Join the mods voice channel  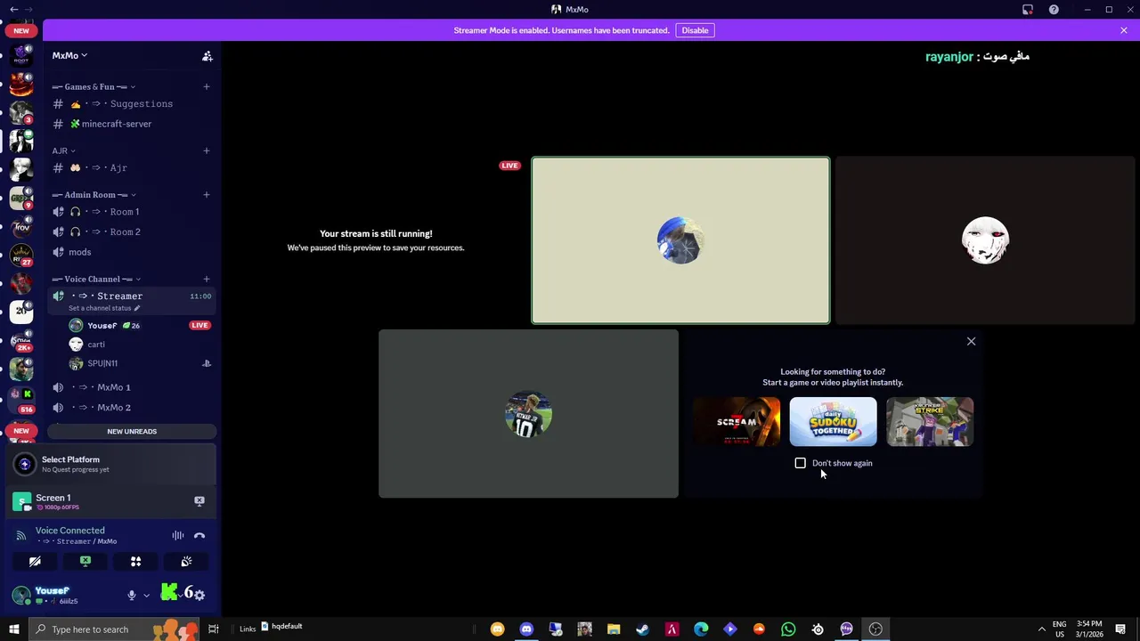[132, 252]
